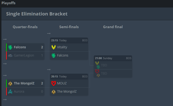Click the Aurora team logo
This screenshot has width=173, height=106.
tap(10, 92)
